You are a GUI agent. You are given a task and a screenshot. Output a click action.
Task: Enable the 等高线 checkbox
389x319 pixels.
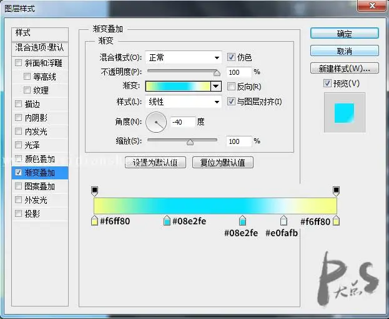[27, 76]
